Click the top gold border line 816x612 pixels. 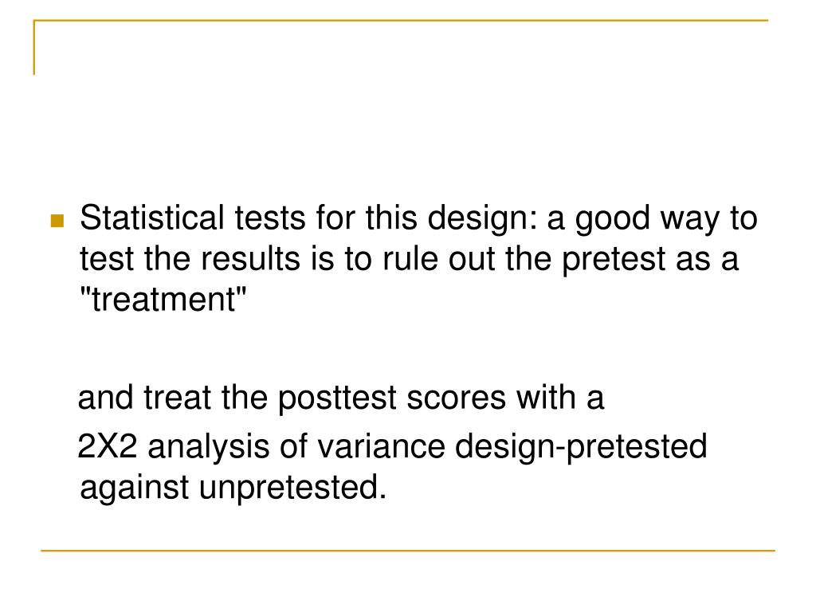[x=401, y=21]
